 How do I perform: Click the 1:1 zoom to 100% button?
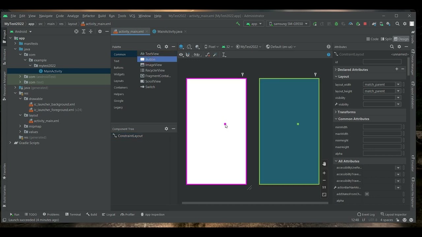[324, 187]
